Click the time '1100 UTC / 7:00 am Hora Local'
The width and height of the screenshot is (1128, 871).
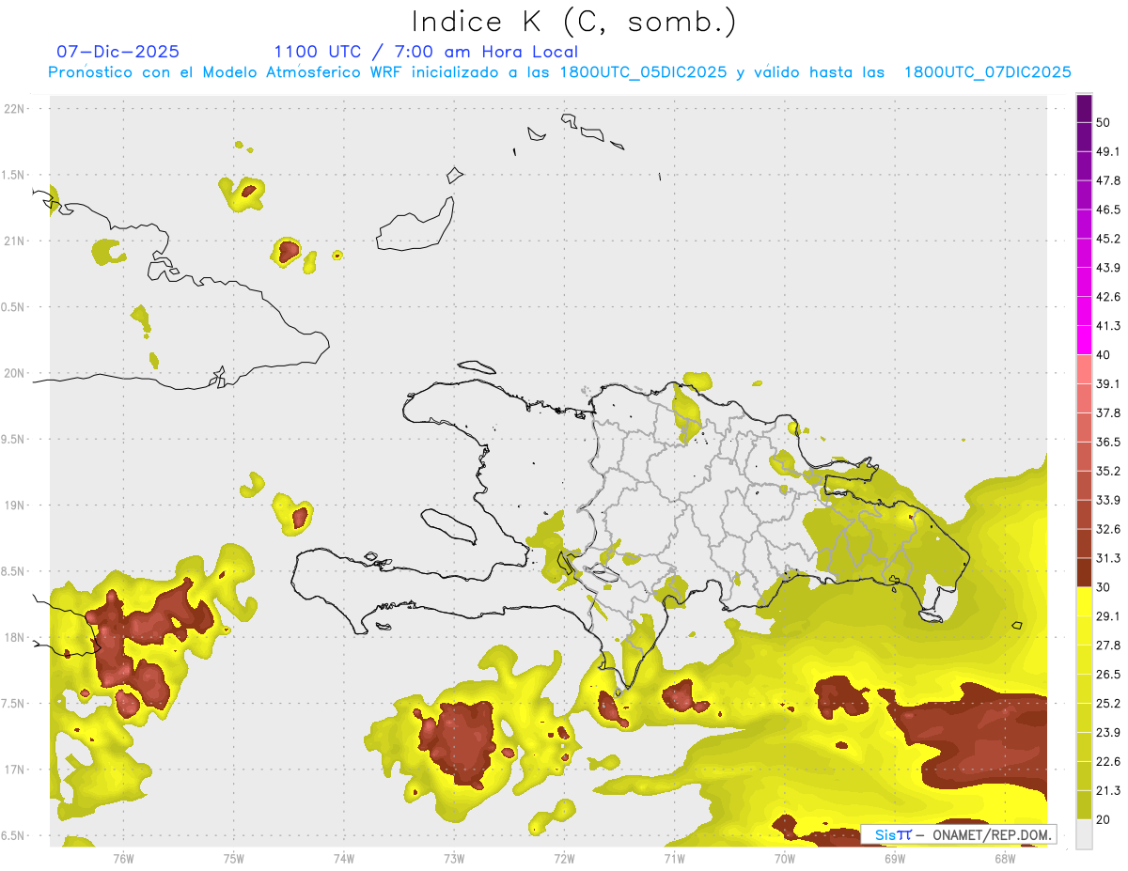tap(426, 52)
